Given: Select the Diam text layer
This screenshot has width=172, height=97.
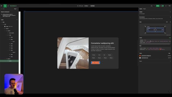Looking at the screenshot, I should tap(13, 41).
